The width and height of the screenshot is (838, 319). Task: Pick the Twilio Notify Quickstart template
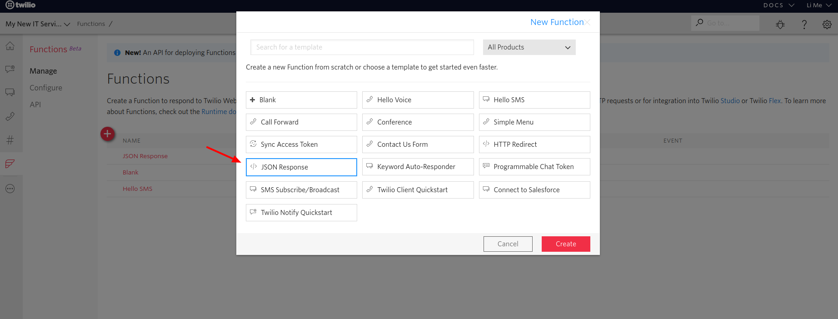pyautogui.click(x=301, y=213)
